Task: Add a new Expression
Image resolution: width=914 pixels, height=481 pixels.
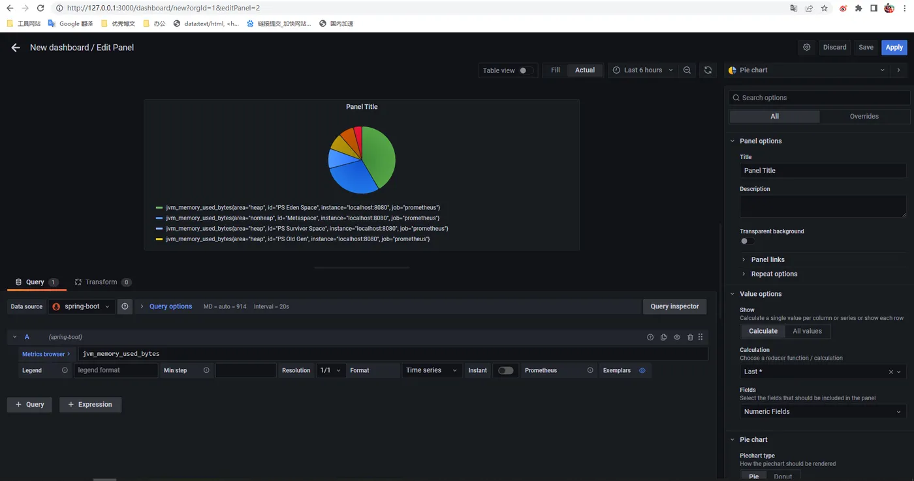Action: pyautogui.click(x=90, y=405)
